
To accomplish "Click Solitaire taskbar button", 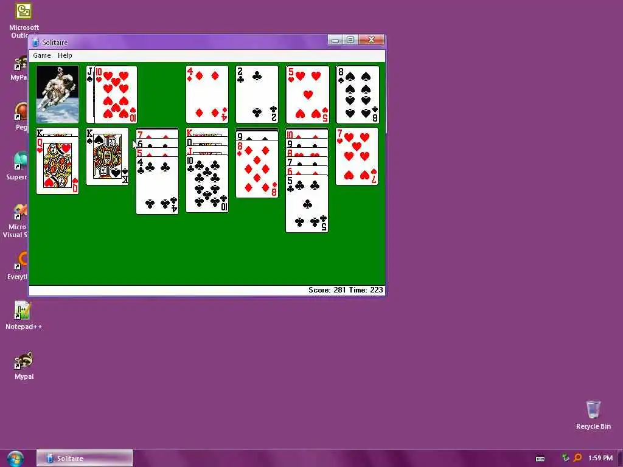I will pos(85,458).
